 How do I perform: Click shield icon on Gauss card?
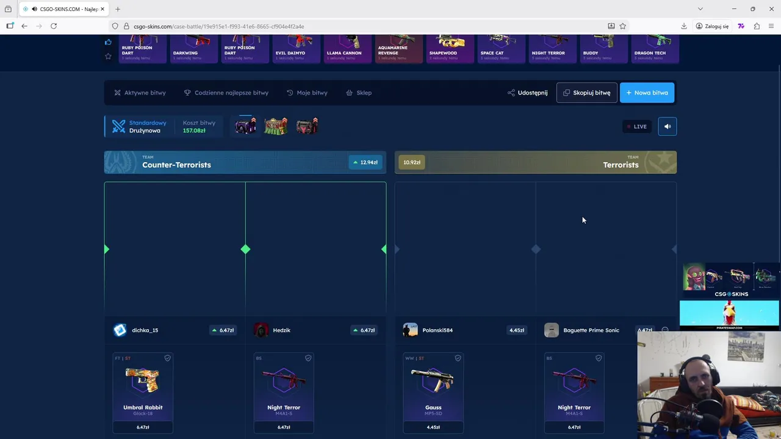pyautogui.click(x=458, y=359)
